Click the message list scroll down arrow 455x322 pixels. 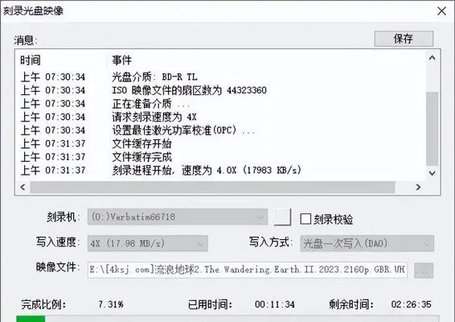tap(432, 173)
